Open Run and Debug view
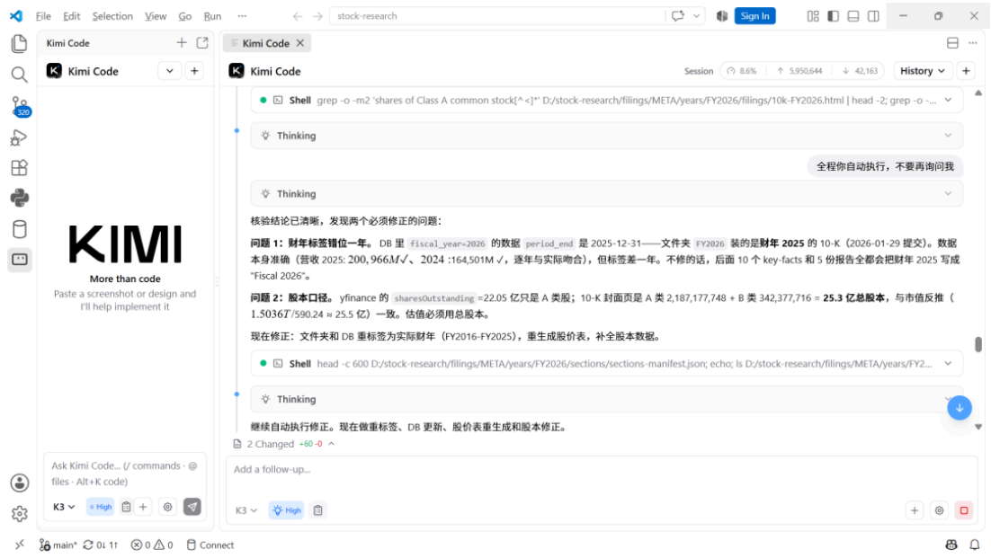Image resolution: width=991 pixels, height=558 pixels. click(19, 137)
